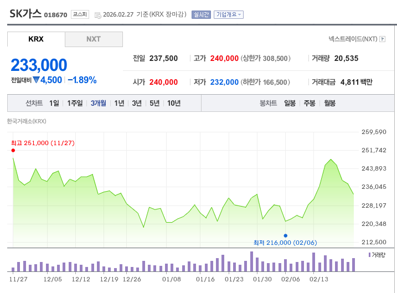
Task: Click the 상한가 308,500 text
Action: [265, 59]
